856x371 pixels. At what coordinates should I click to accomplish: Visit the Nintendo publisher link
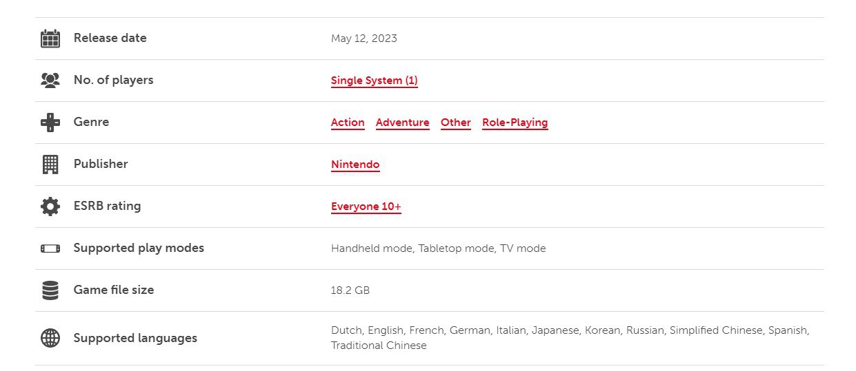(355, 165)
